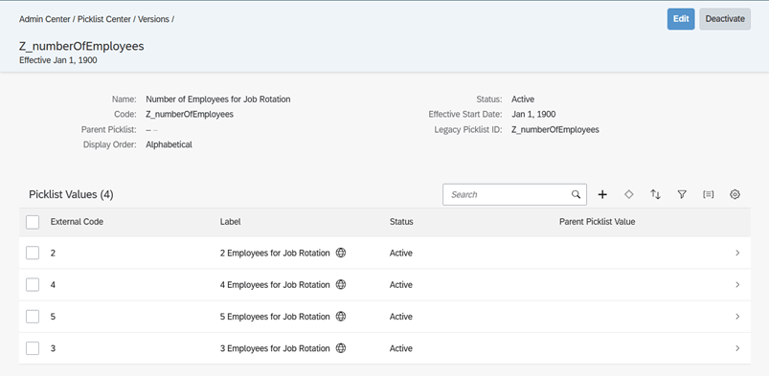Focus the picklist values Search field
This screenshot has width=769, height=376.
(x=508, y=194)
